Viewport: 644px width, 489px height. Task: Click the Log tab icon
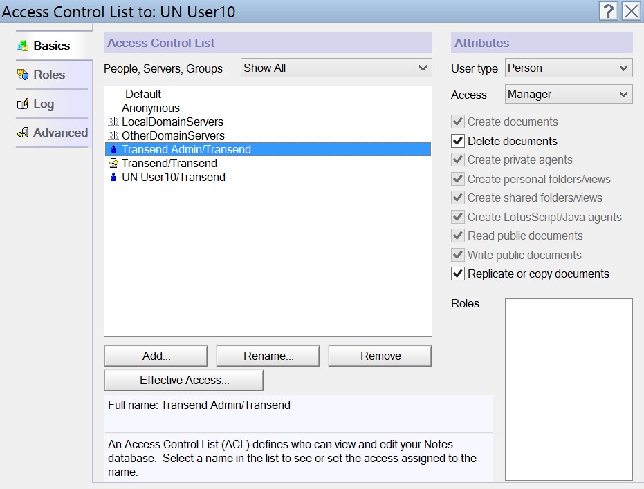(x=23, y=104)
